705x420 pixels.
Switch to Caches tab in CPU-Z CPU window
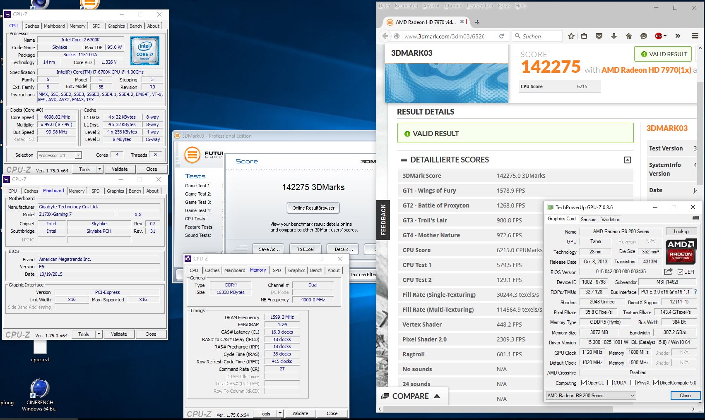[x=31, y=26]
